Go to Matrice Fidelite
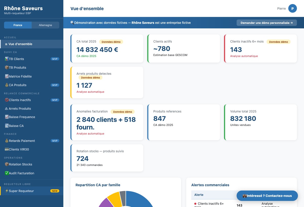 [32, 76]
